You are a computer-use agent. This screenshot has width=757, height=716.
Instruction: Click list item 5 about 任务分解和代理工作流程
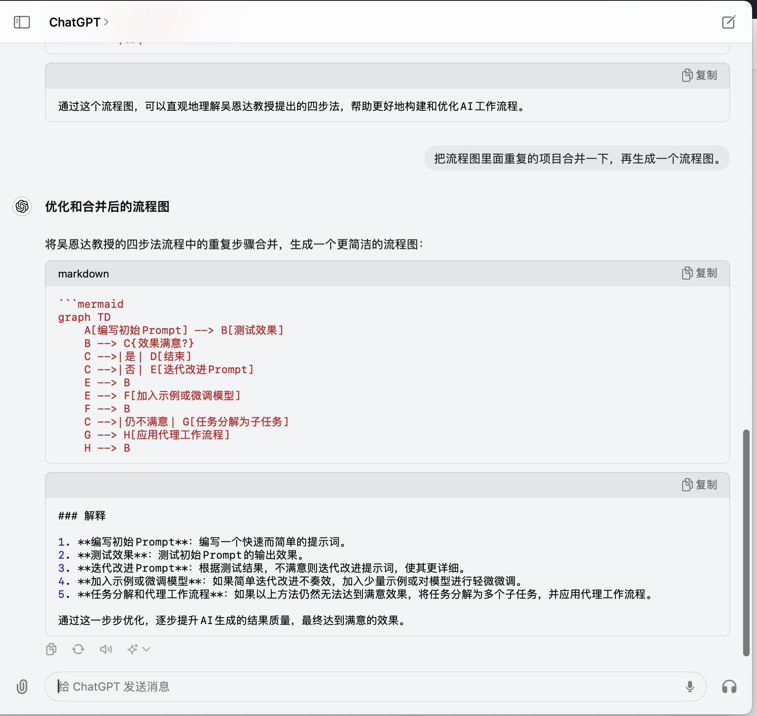coord(356,594)
